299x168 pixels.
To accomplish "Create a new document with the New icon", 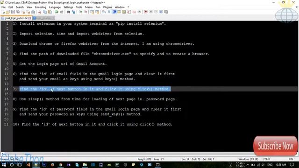I will (3, 12).
